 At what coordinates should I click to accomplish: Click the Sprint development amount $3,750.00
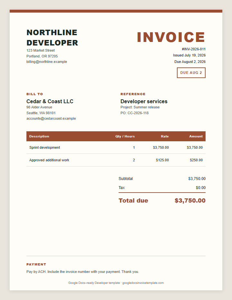[195, 147]
